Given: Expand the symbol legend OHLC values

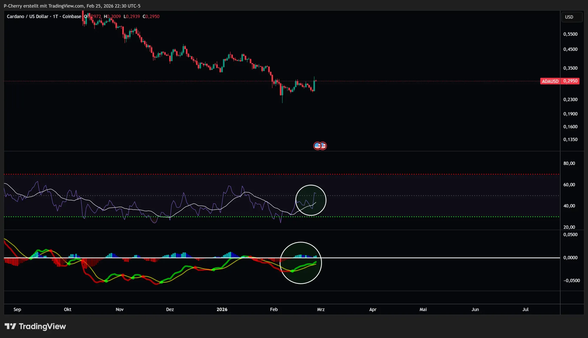Looking at the screenshot, I should point(122,16).
